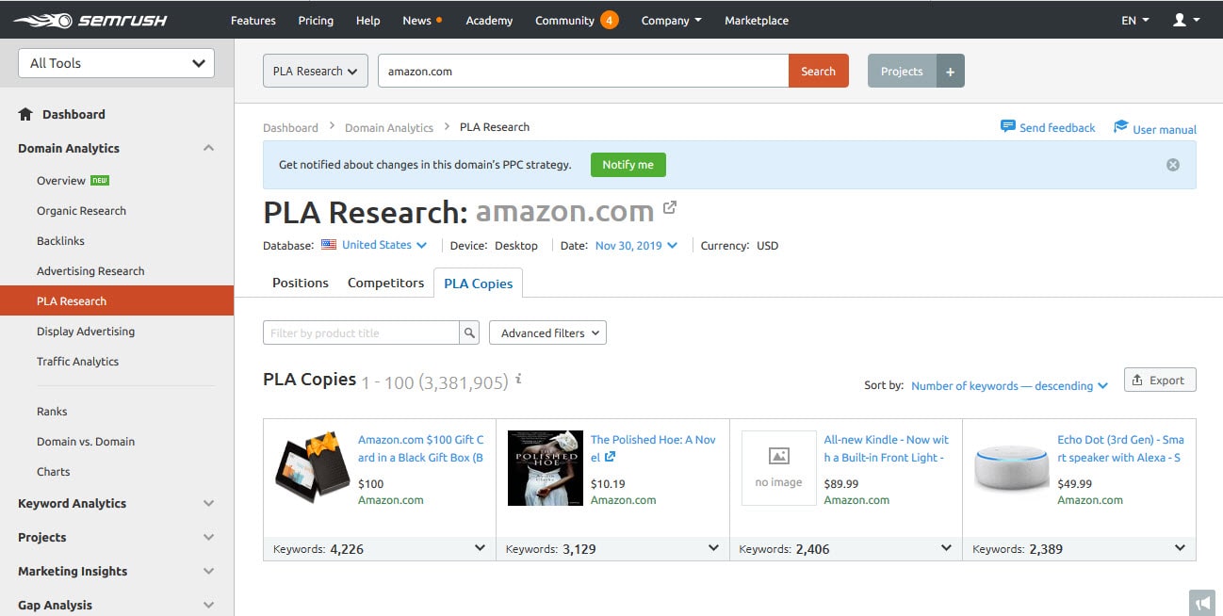The height and width of the screenshot is (616, 1223).
Task: Open the Community menu item
Action: (565, 19)
